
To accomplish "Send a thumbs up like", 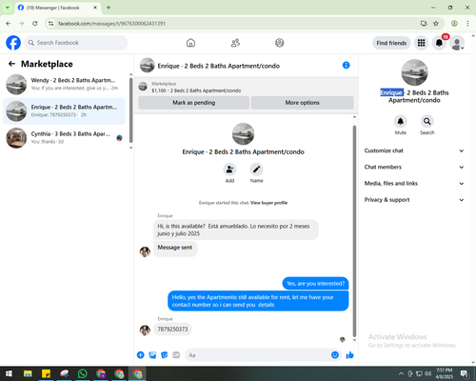I will point(349,355).
